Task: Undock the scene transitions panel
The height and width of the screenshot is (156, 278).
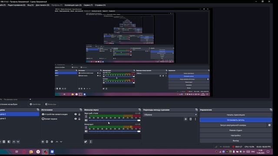Action: [x=196, y=110]
